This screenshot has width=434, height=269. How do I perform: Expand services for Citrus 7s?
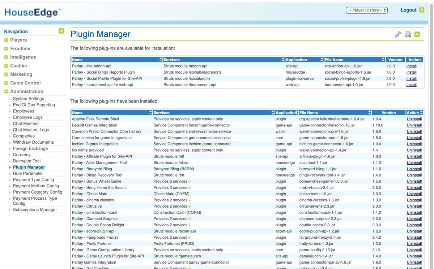pos(190,207)
